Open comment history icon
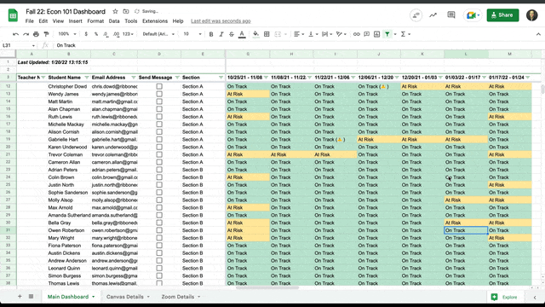The image size is (545, 307). coord(451,15)
